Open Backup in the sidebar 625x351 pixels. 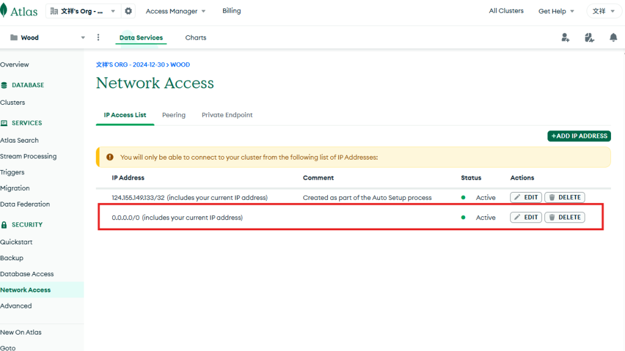coord(12,258)
